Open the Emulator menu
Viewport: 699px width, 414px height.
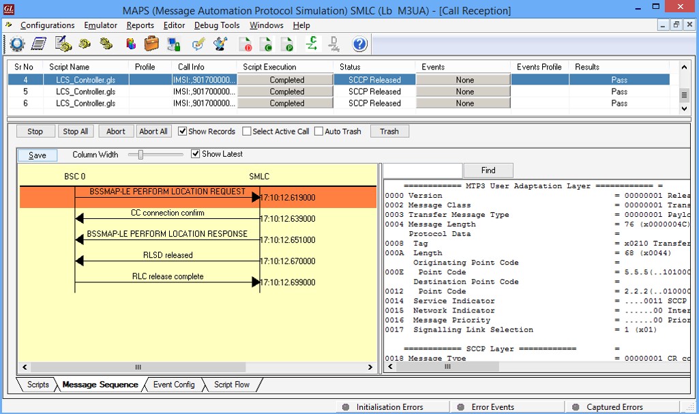[100, 25]
